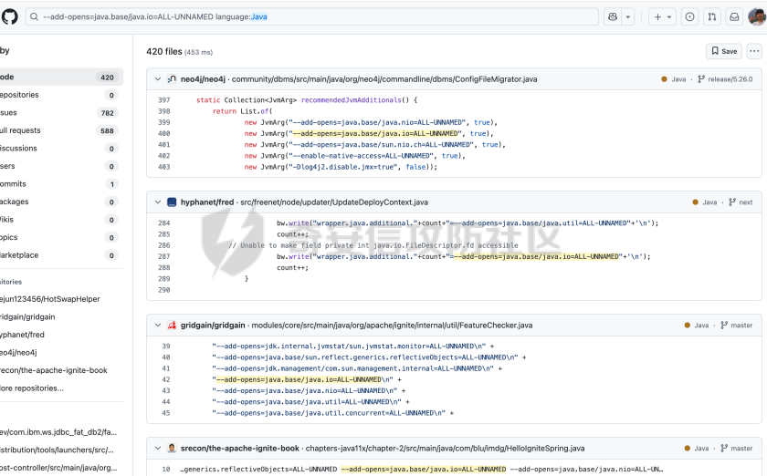Image resolution: width=767 pixels, height=476 pixels.
Task: Collapse the neo4j/neo4j result
Action: [x=157, y=79]
